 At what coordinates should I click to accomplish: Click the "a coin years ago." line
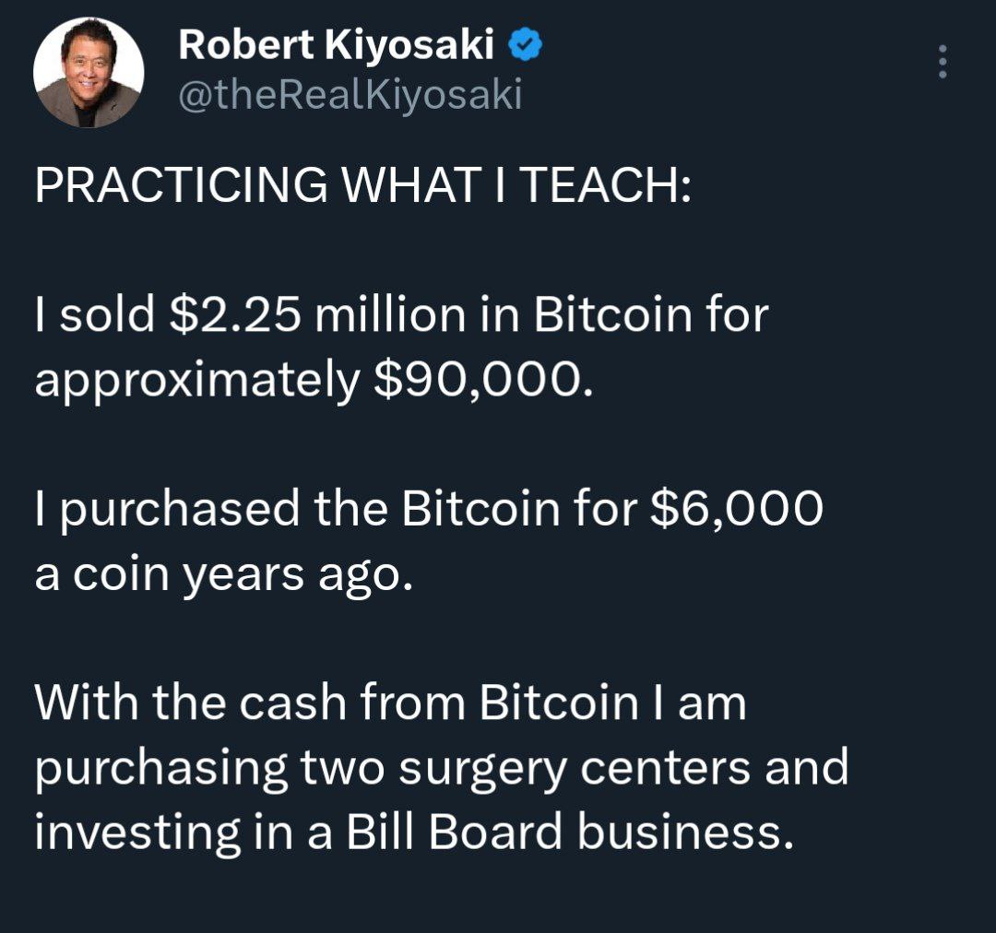point(219,573)
